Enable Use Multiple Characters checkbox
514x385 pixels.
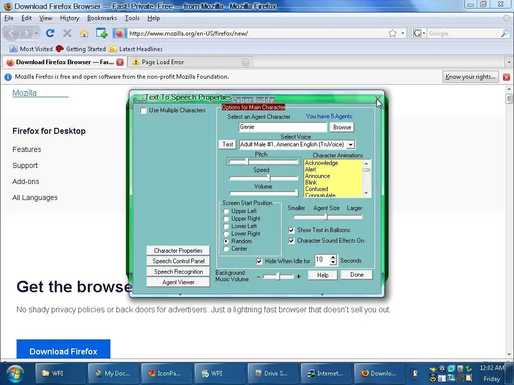click(143, 111)
